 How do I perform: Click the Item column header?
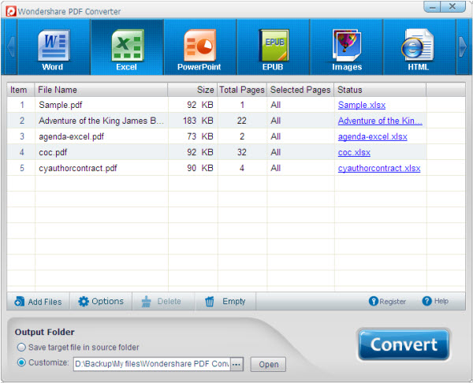point(20,90)
